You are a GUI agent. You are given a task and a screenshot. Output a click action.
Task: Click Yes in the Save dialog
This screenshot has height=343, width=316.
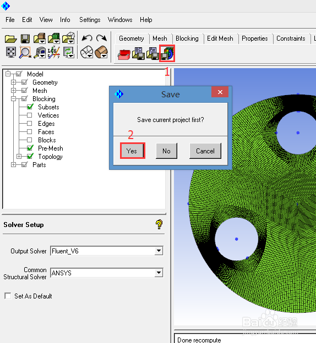point(132,151)
